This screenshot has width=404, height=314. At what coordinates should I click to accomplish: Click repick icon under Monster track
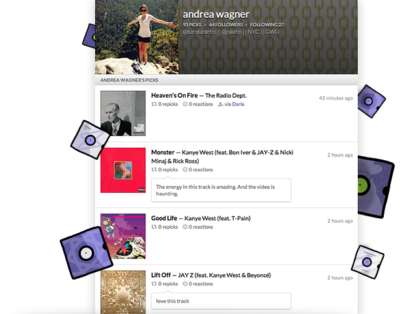[x=154, y=170]
